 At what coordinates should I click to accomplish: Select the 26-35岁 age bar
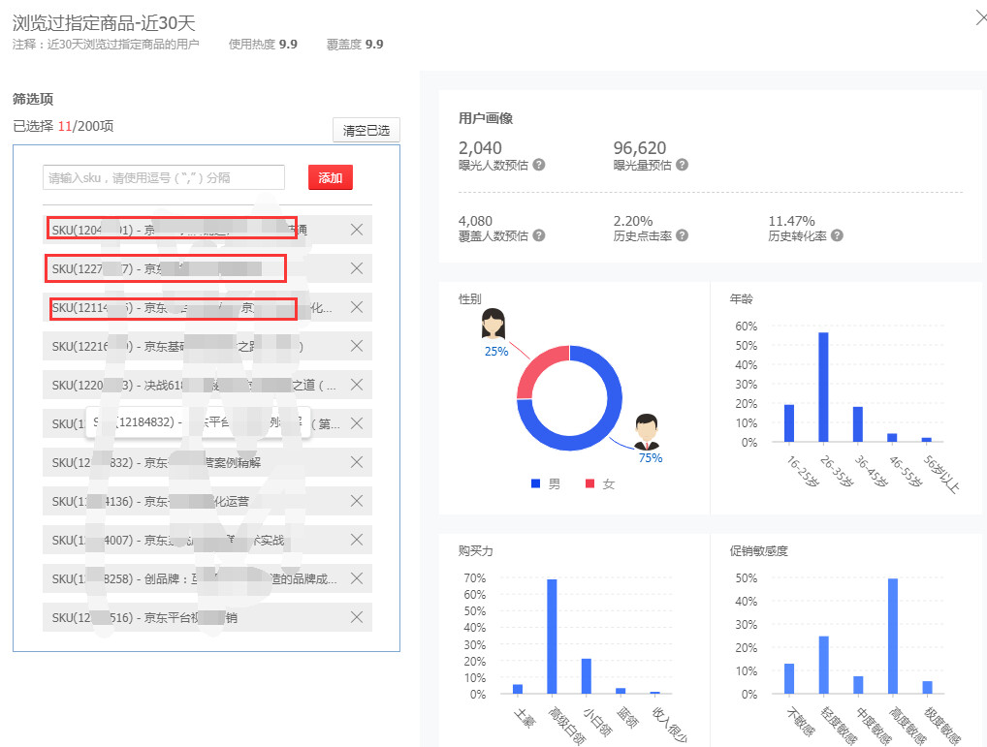[823, 388]
